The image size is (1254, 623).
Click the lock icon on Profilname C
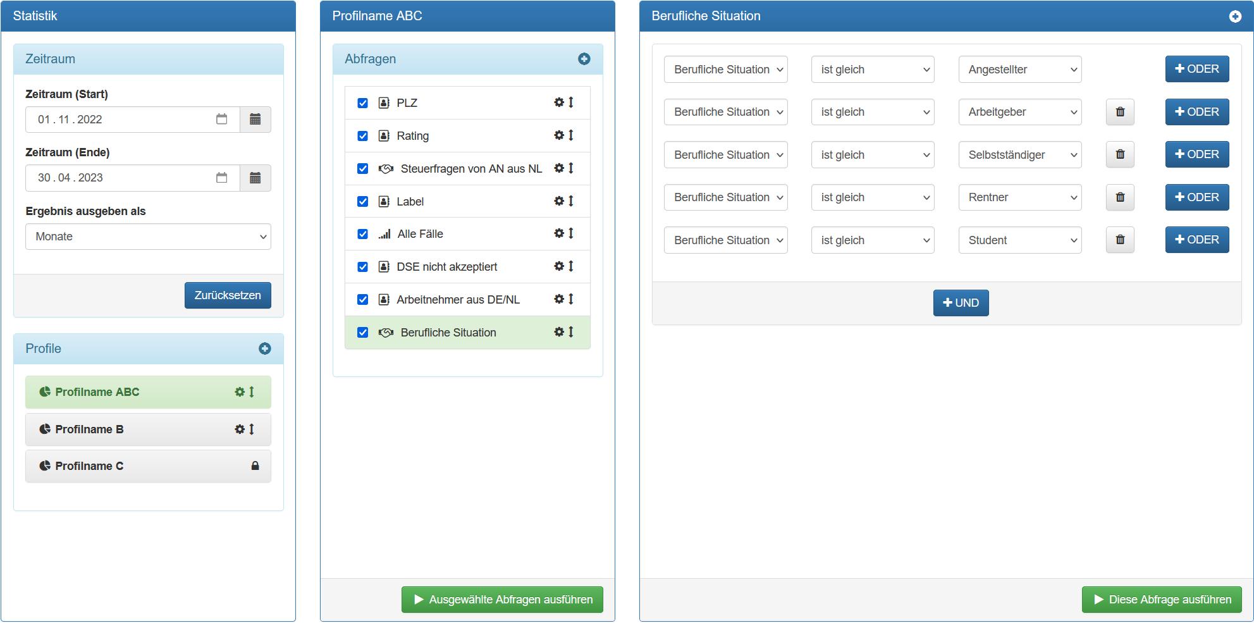coord(255,466)
